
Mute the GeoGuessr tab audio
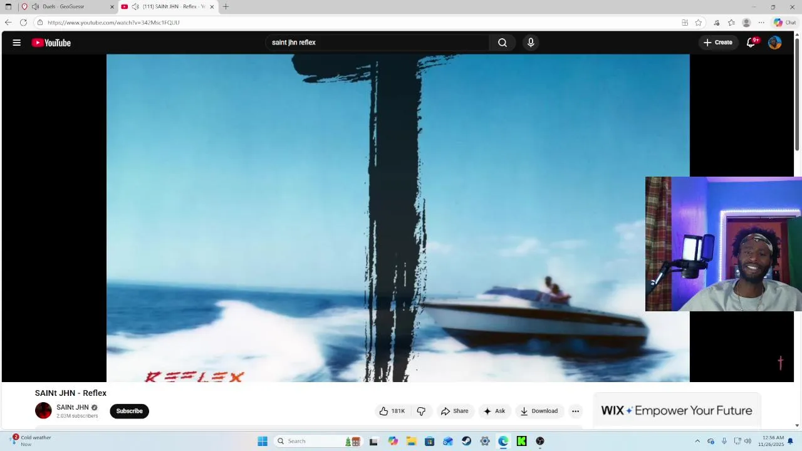(35, 6)
